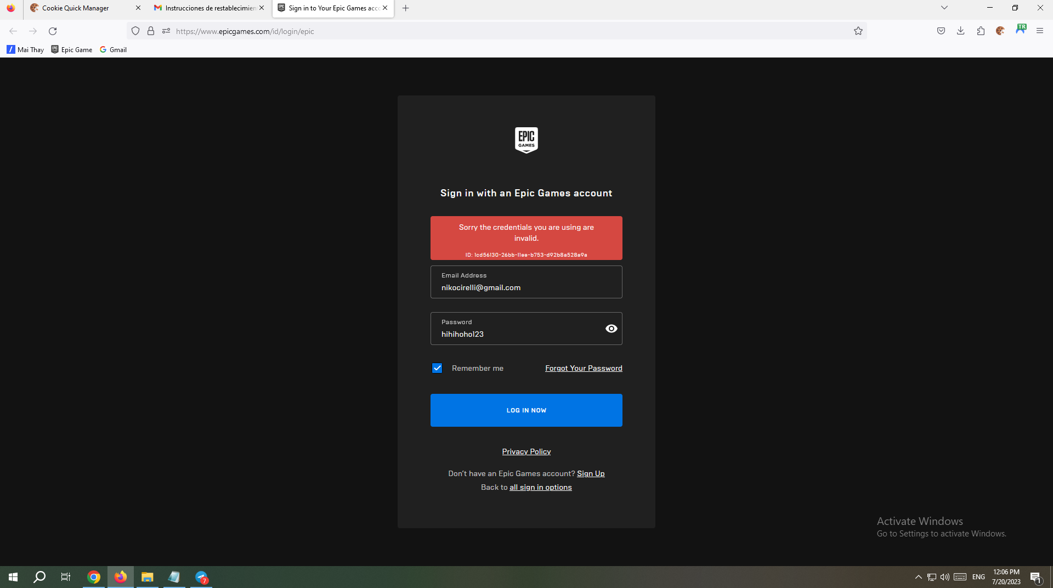The width and height of the screenshot is (1053, 588).
Task: Open Cookie Quick Manager extension toolbar icon
Action: coord(1000,31)
